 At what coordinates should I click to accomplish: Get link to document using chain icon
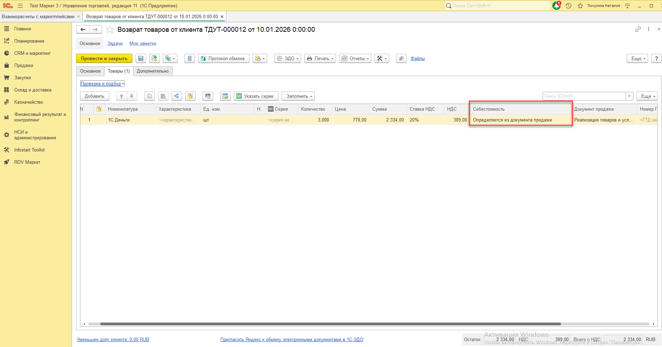pos(638,29)
